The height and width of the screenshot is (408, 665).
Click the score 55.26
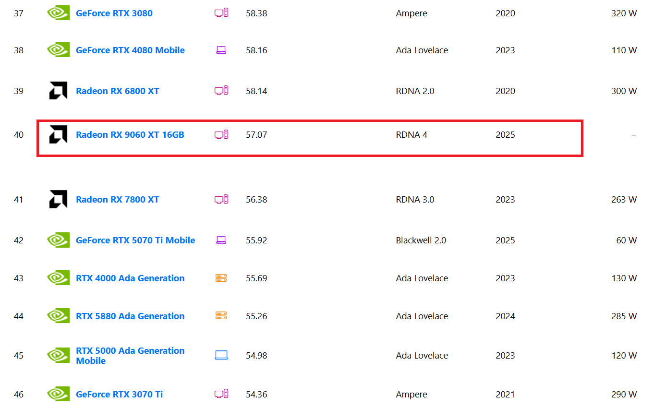pos(256,316)
